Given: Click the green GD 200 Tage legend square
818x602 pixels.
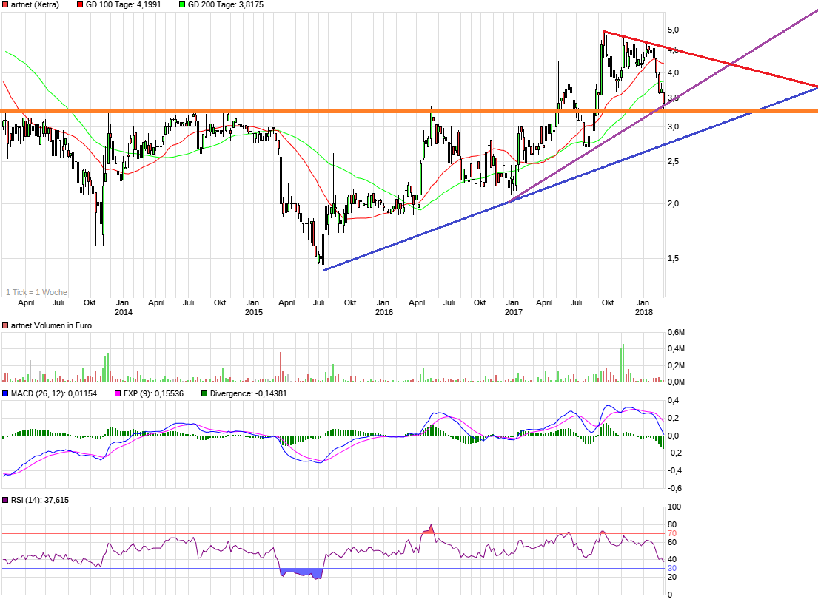Looking at the screenshot, I should (x=182, y=4).
